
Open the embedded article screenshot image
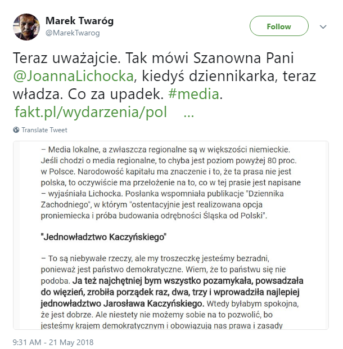click(171, 235)
